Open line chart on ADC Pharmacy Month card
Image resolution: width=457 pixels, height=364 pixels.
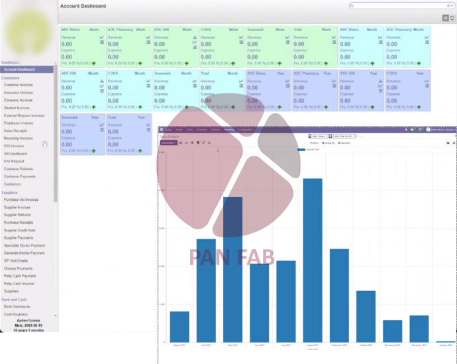tap(427, 37)
